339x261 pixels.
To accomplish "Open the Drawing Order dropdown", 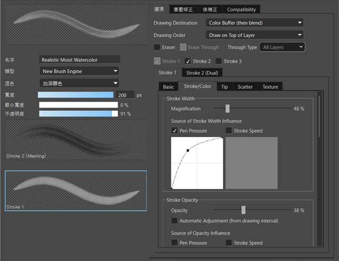I will point(254,35).
